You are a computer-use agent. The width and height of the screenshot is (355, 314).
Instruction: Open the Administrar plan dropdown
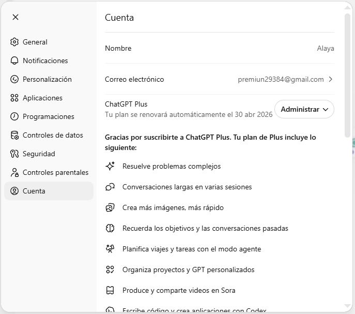pos(304,109)
